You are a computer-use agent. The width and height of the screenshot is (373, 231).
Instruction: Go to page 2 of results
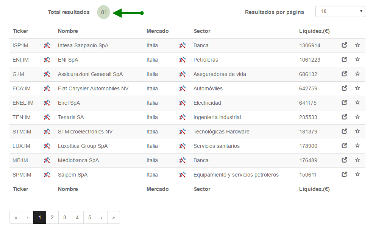click(x=52, y=217)
